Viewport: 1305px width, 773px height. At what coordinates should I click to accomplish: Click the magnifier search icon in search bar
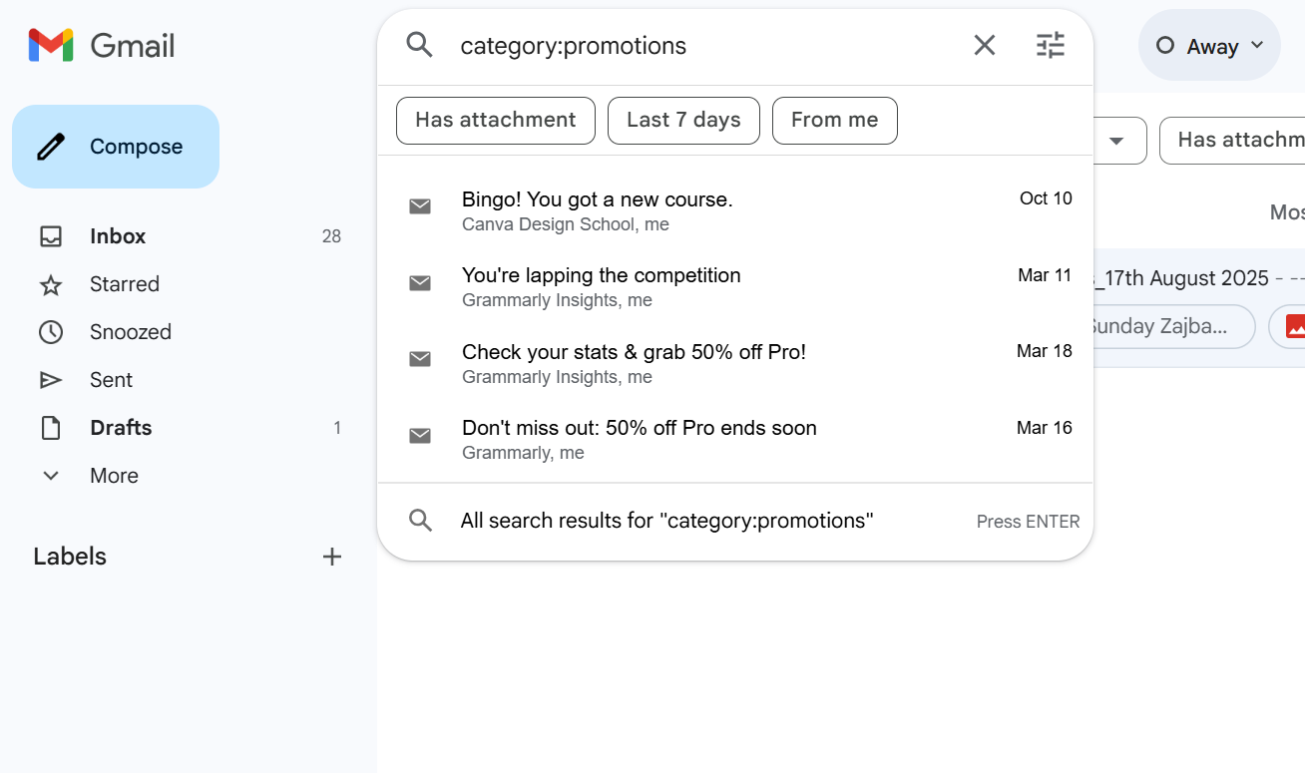pyautogui.click(x=420, y=45)
